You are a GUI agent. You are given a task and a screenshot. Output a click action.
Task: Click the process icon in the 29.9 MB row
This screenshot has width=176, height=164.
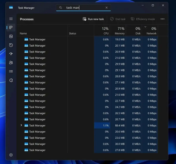pyautogui.click(x=26, y=64)
